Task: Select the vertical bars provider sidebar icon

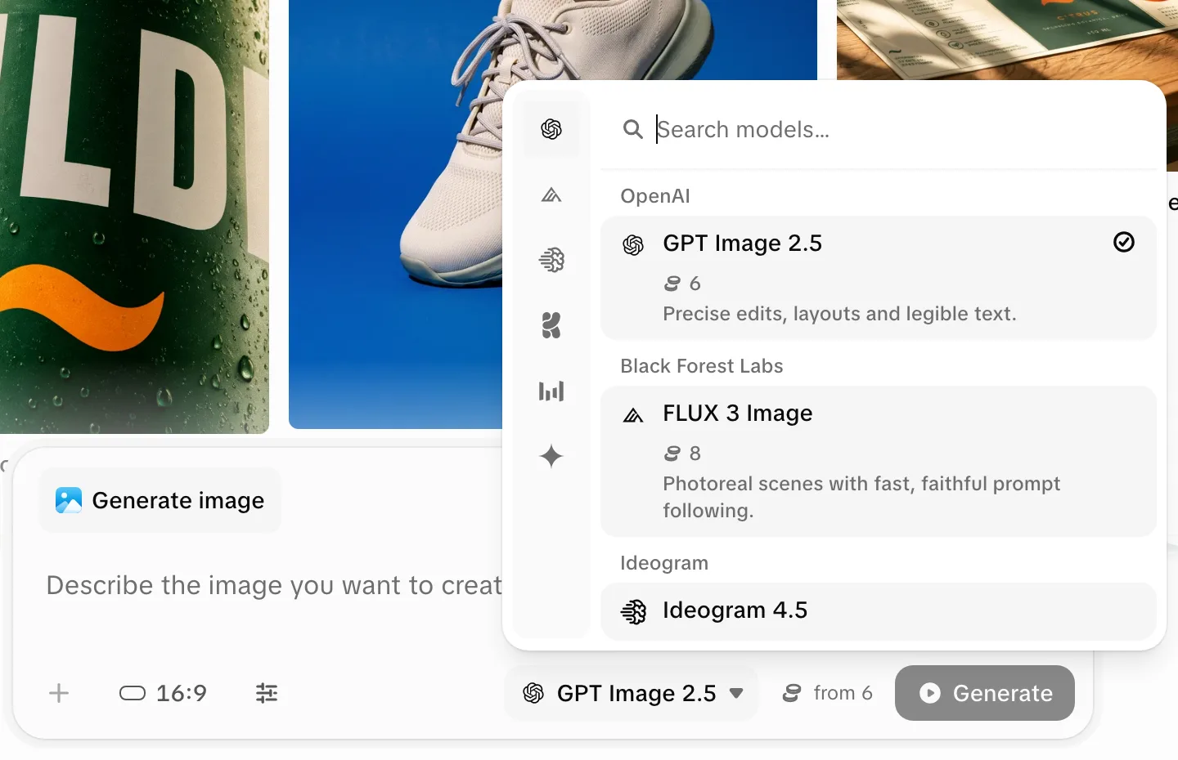Action: (x=551, y=391)
